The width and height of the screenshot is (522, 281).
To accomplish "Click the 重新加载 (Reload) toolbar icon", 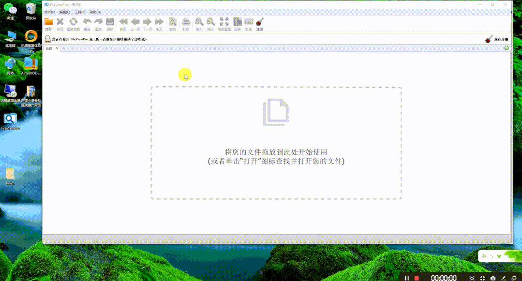I will [x=73, y=22].
